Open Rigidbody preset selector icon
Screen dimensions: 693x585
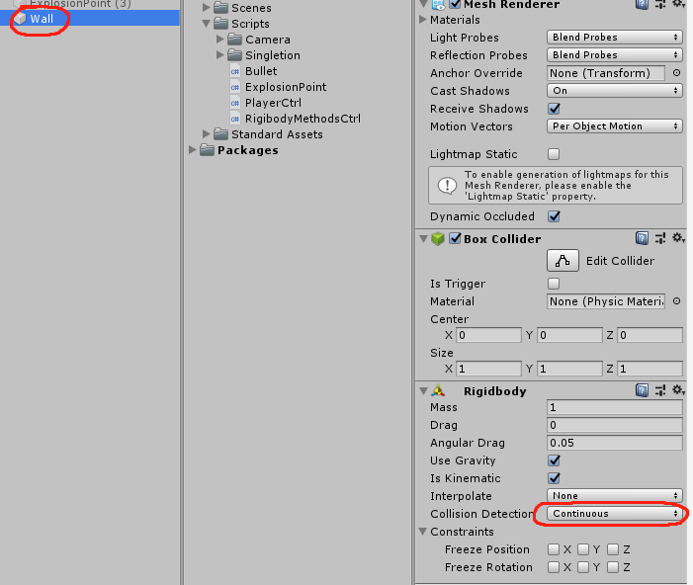pyautogui.click(x=660, y=390)
